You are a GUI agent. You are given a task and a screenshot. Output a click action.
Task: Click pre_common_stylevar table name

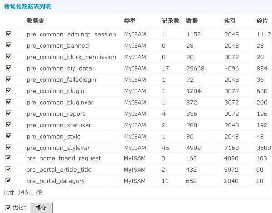[x=58, y=148]
